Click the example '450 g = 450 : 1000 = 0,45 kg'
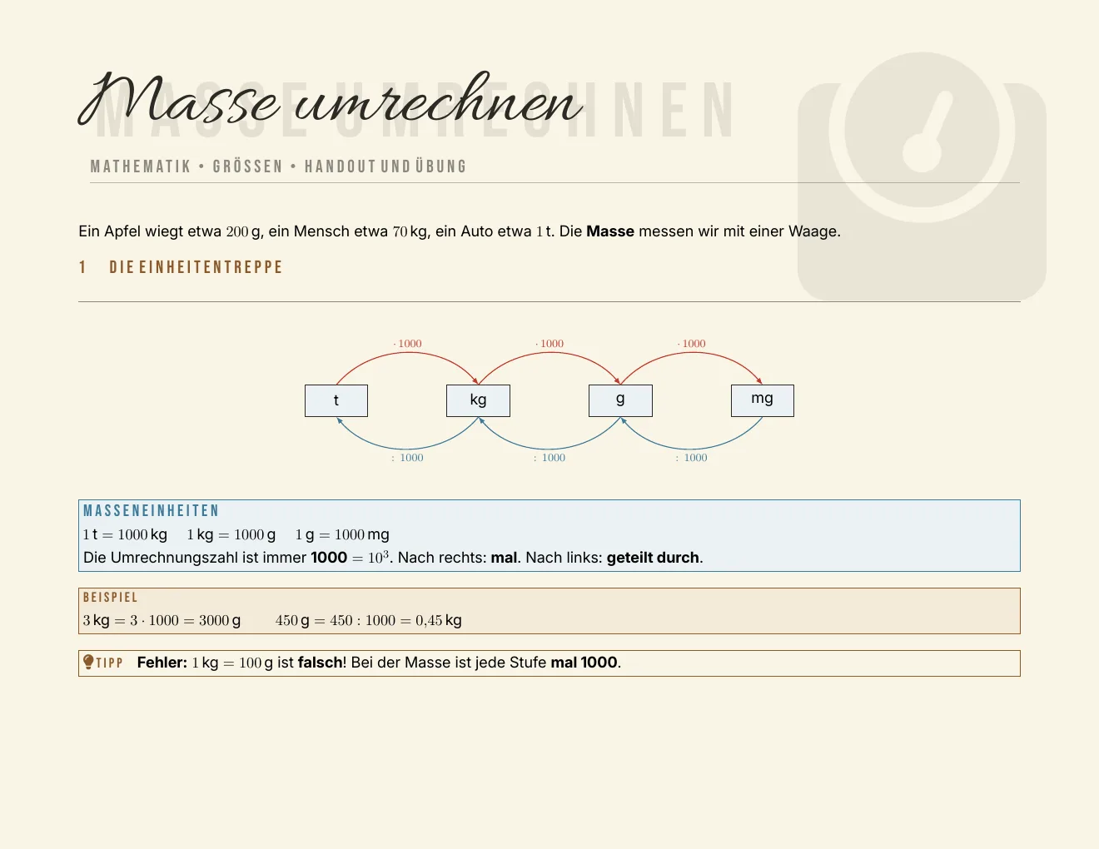Image resolution: width=1099 pixels, height=849 pixels. tap(369, 620)
